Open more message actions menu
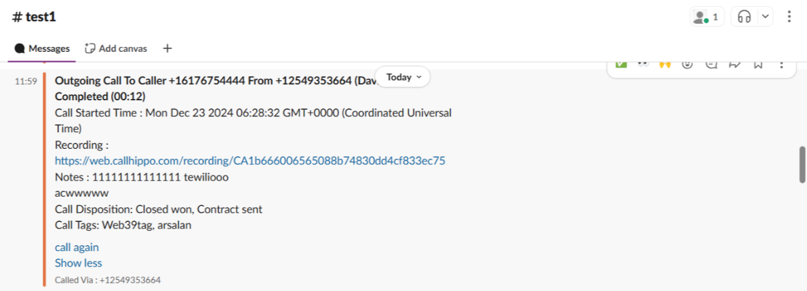The image size is (807, 291). click(x=781, y=64)
